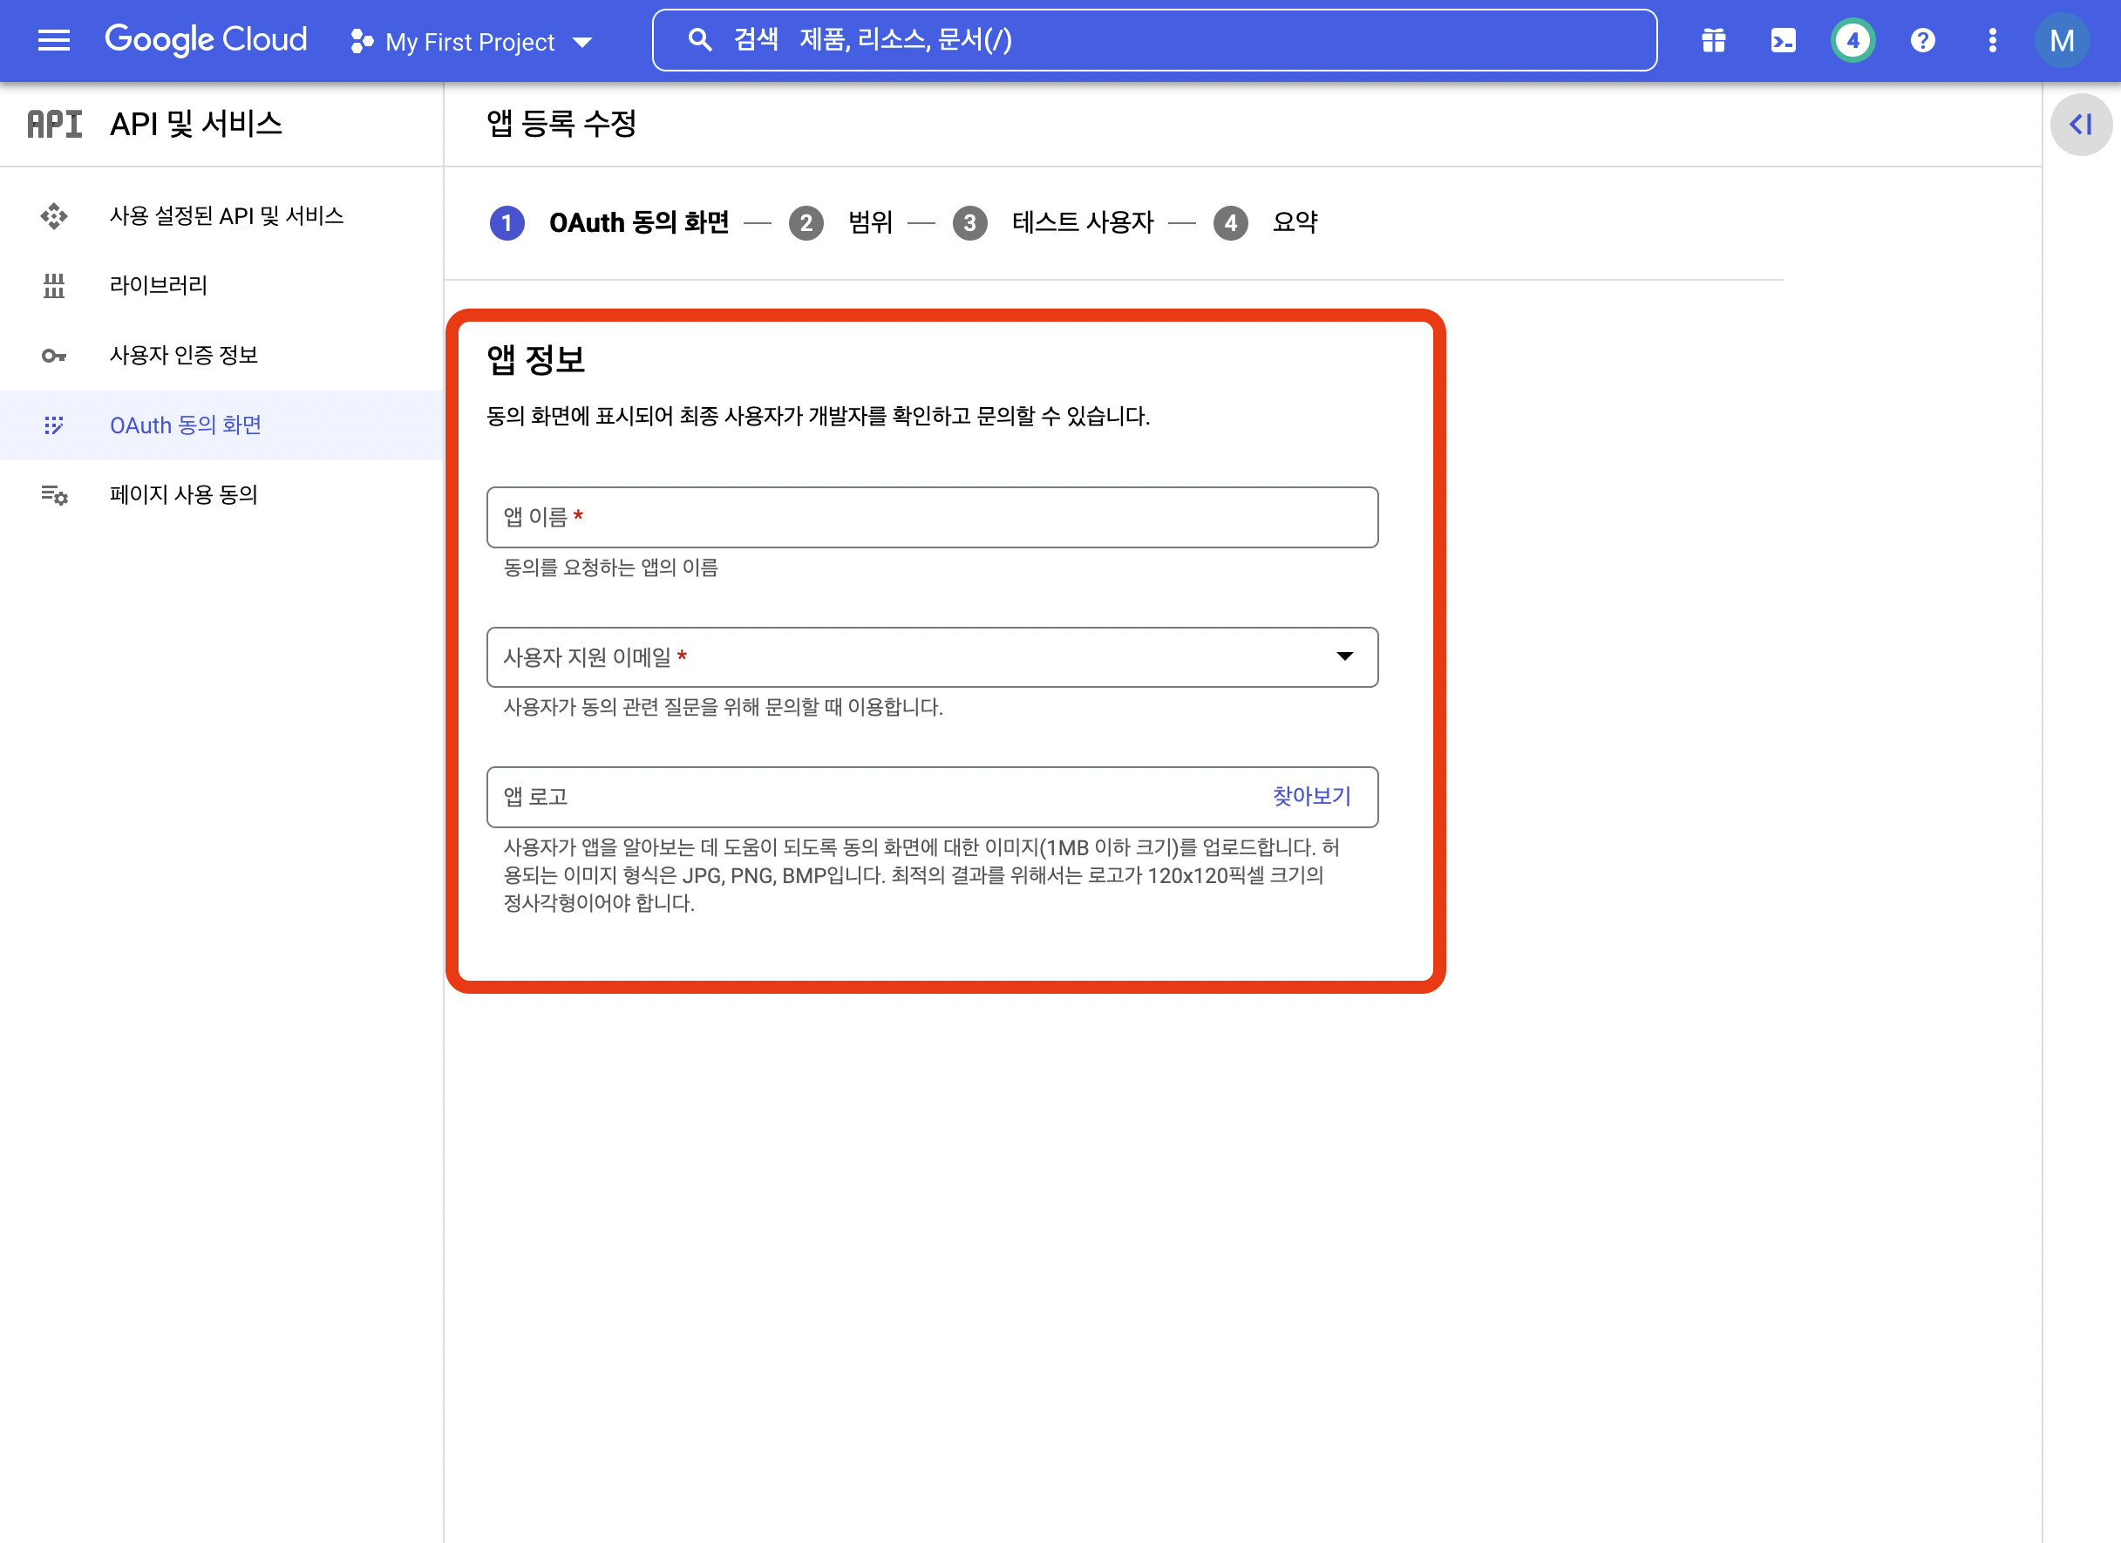Open My First Project selector dropdown
Viewport: 2121px width, 1543px height.
coord(472,42)
